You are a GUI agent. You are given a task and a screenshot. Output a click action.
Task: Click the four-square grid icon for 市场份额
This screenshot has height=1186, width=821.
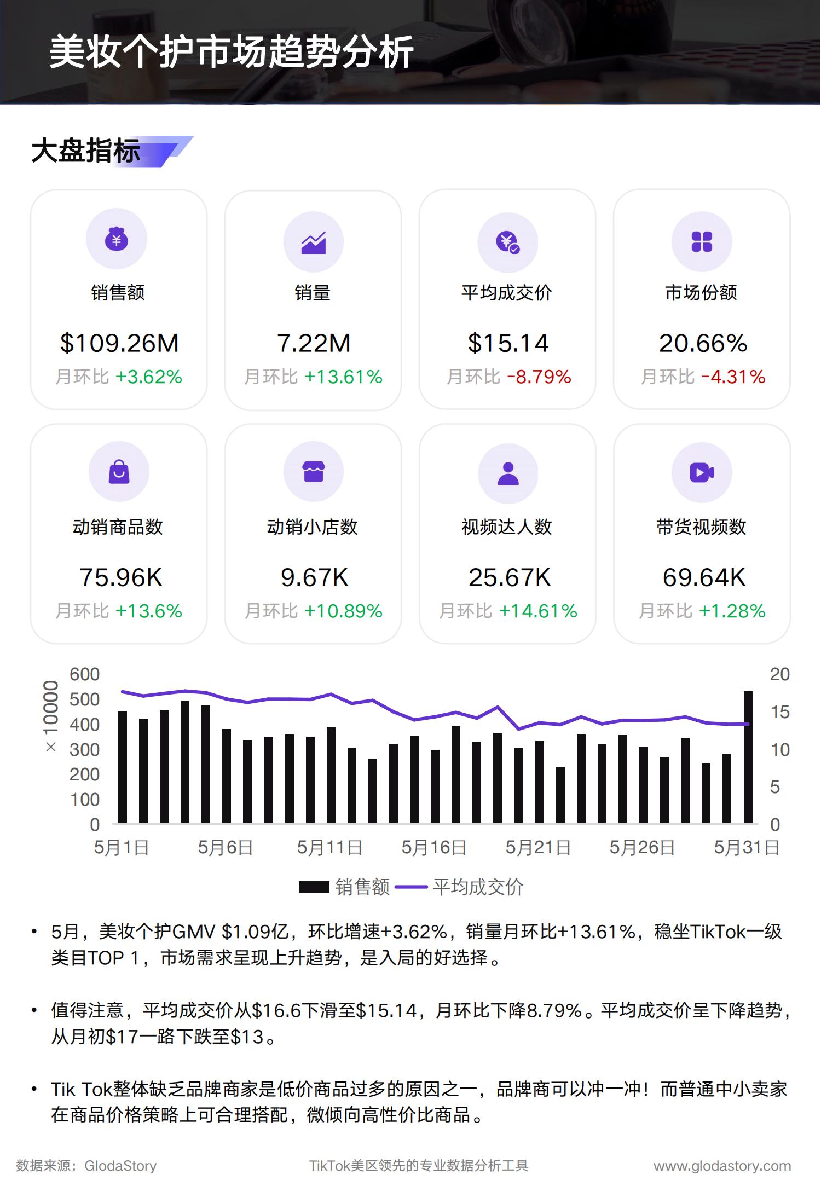coord(702,241)
